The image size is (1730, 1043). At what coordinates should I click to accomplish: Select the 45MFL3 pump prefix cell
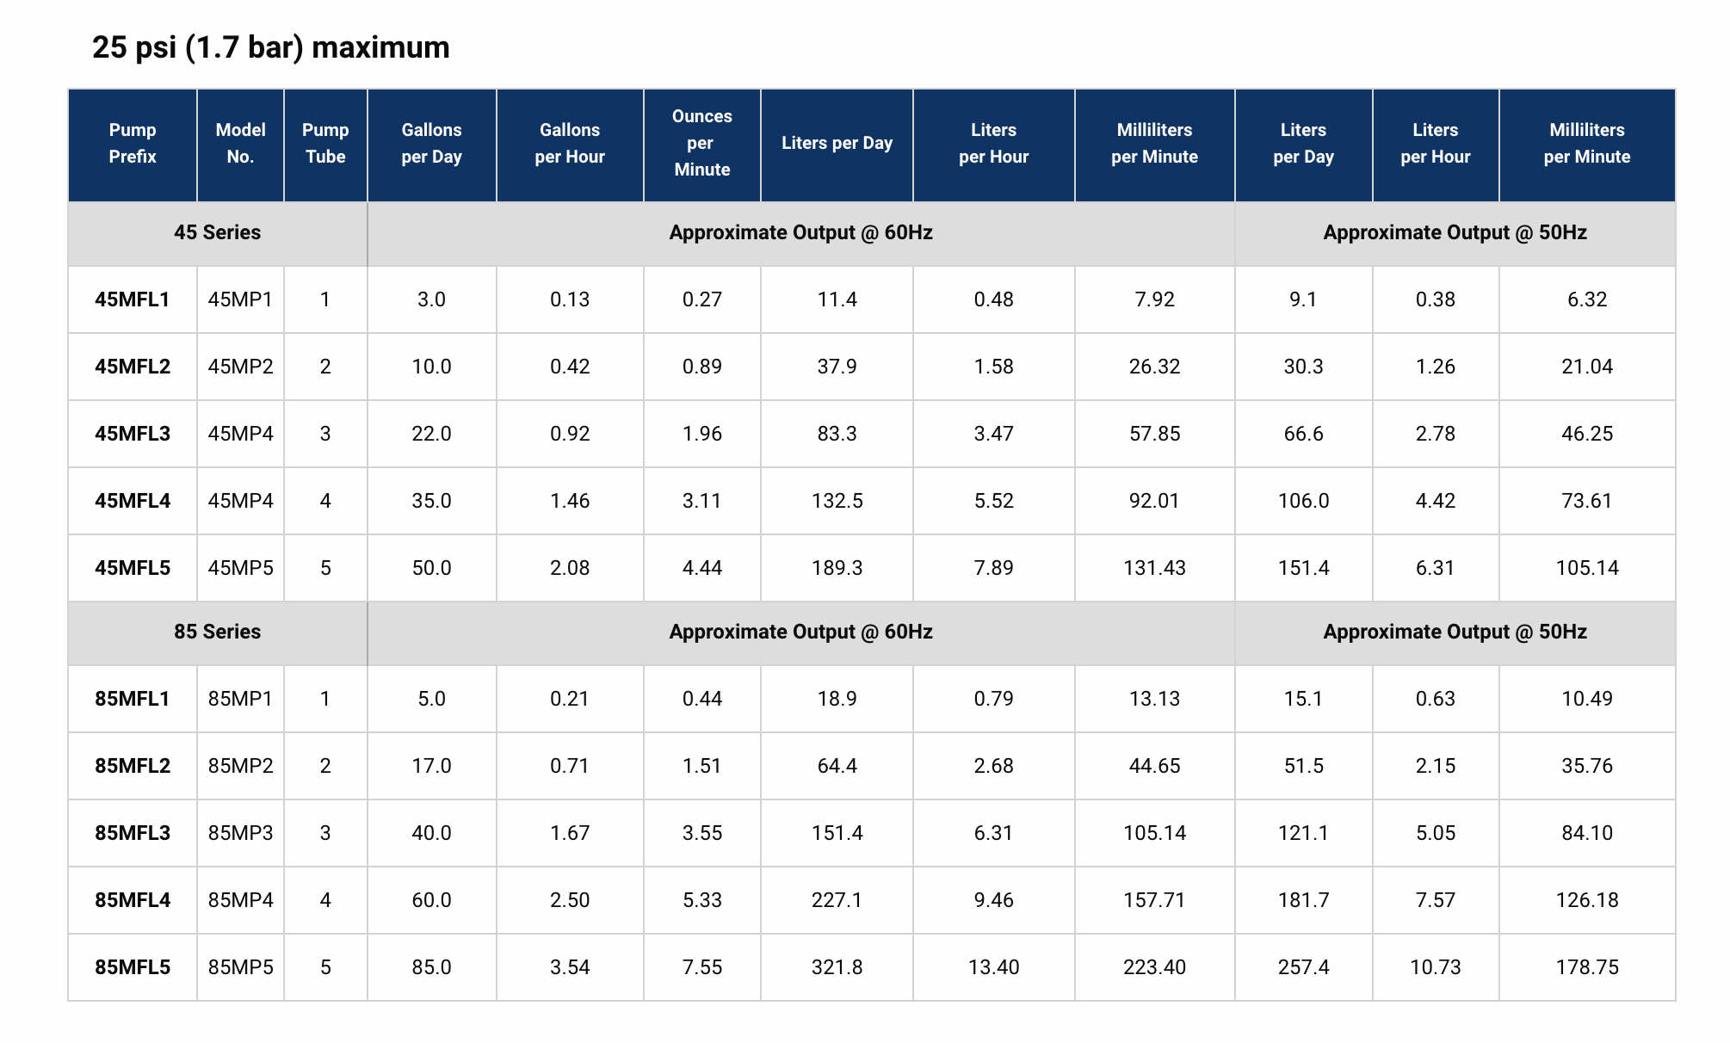click(133, 435)
